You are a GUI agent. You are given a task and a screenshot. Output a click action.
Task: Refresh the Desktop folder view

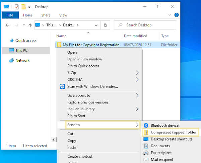105,25
